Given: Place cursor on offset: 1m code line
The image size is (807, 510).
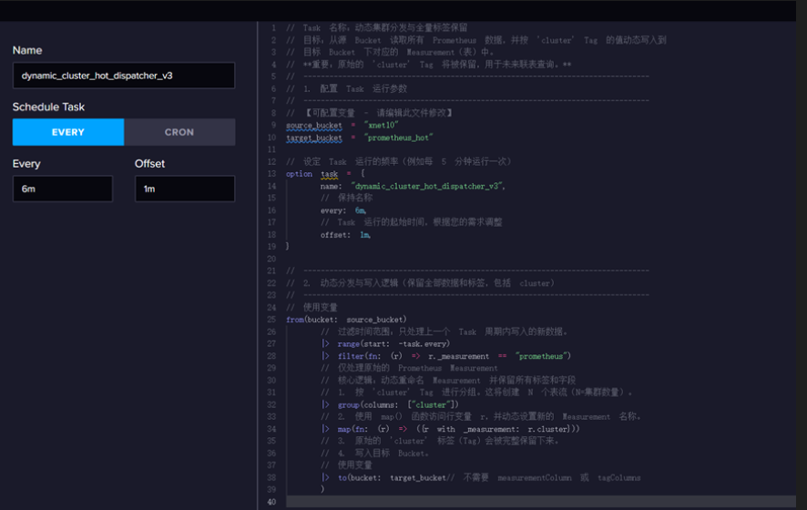Looking at the screenshot, I should click(345, 235).
